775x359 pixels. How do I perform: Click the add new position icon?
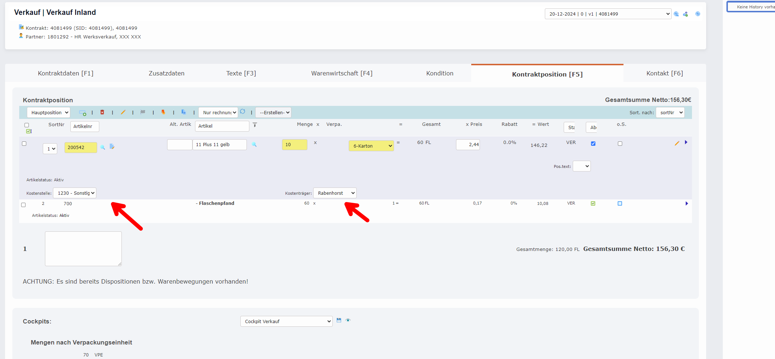click(x=82, y=113)
